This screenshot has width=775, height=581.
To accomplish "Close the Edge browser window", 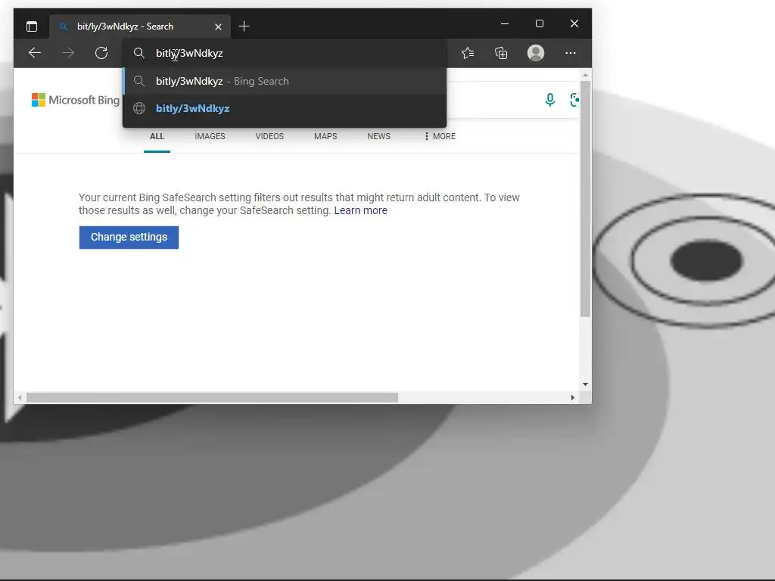I will pyautogui.click(x=574, y=23).
